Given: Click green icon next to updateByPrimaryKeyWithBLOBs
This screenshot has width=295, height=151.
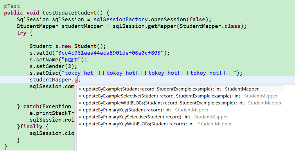Looking at the screenshot, I should tap(80, 124).
